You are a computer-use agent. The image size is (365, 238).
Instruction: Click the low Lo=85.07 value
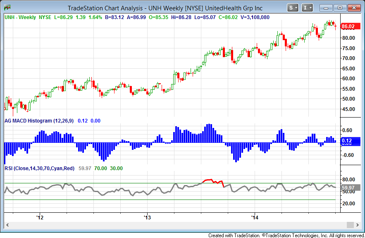coord(205,17)
